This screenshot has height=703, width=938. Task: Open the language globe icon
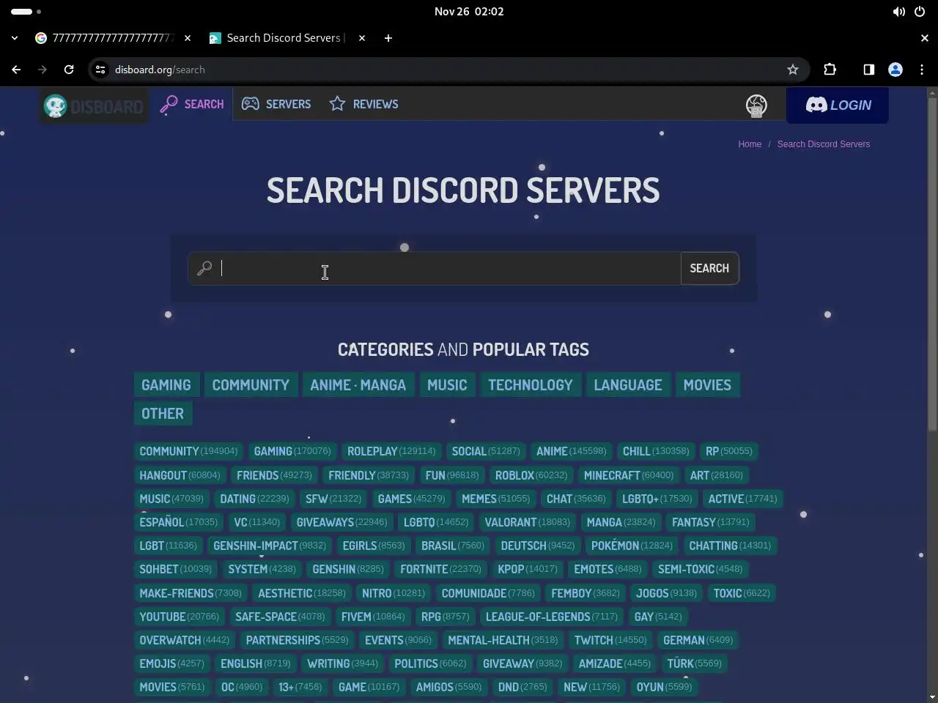pyautogui.click(x=756, y=105)
